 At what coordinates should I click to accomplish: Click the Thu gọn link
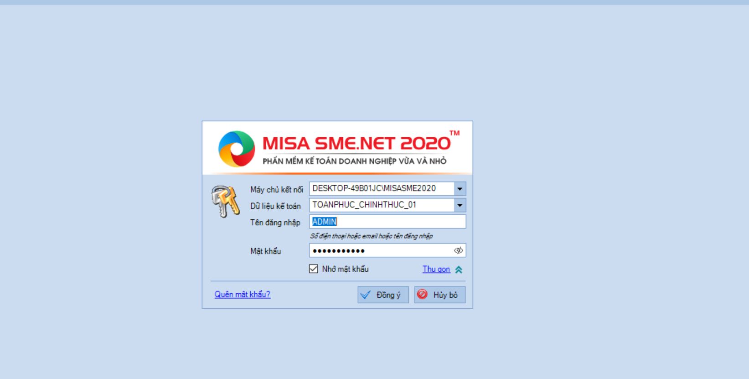[x=436, y=269]
